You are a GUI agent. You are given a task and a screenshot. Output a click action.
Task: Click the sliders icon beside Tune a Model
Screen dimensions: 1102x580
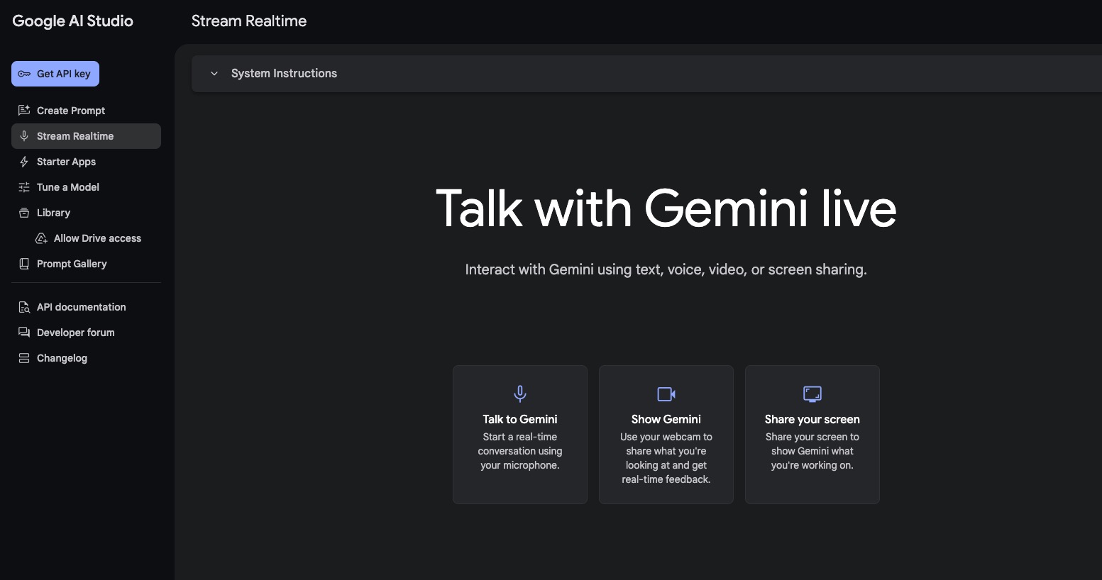pos(24,187)
